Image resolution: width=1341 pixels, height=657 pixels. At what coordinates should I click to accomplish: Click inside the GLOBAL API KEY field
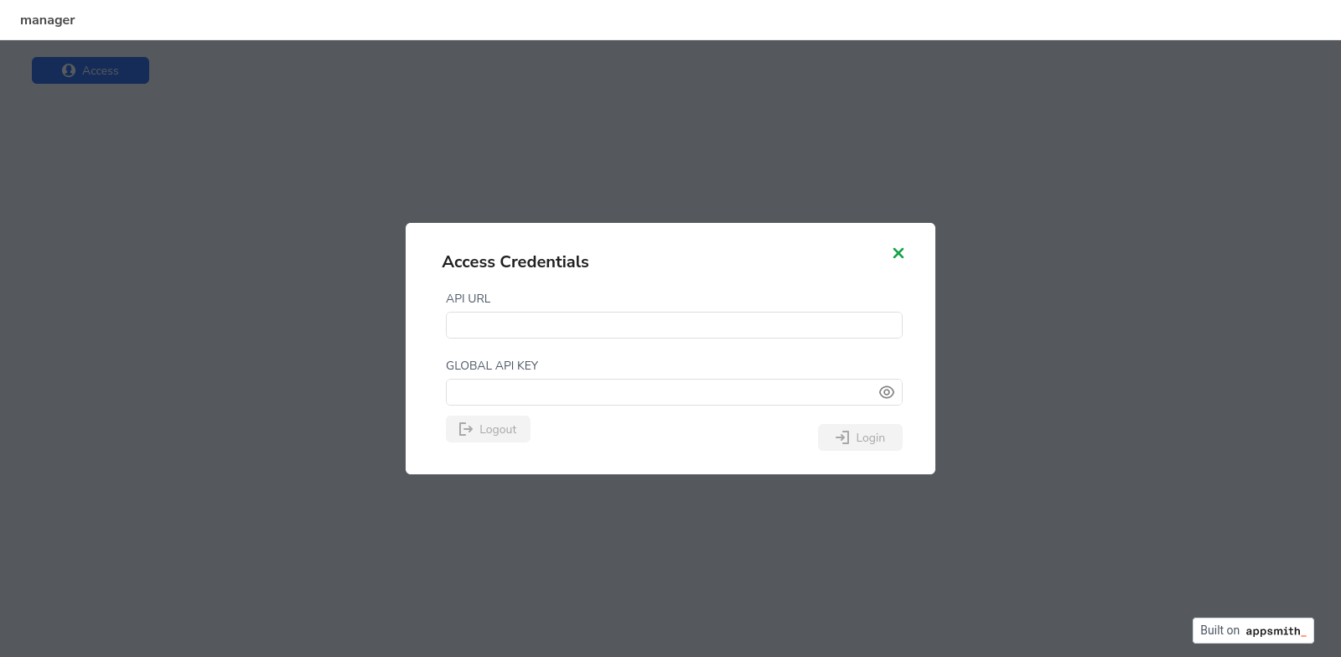tap(659, 392)
